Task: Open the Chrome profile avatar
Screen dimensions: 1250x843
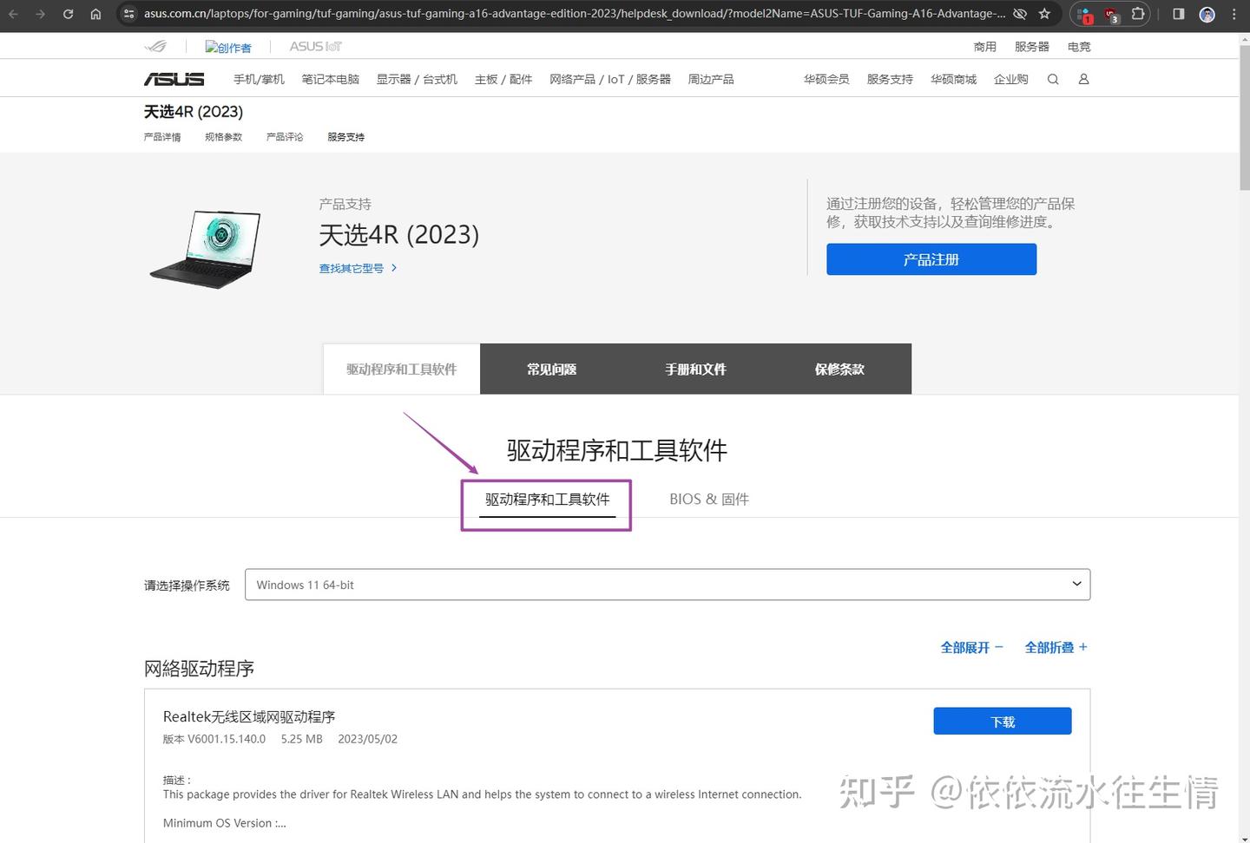Action: tap(1207, 14)
